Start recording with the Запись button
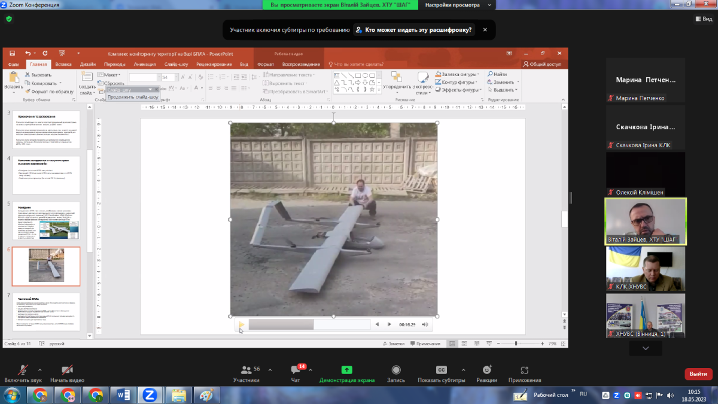718x404 pixels. point(395,370)
